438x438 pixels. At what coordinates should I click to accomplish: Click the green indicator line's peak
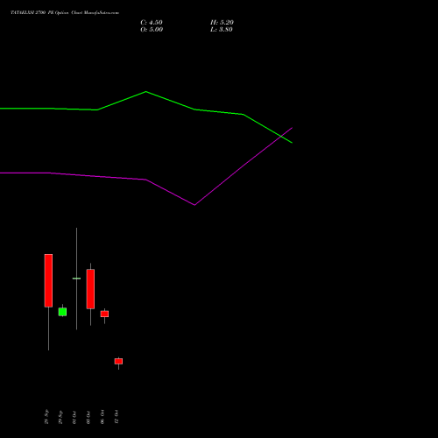click(x=146, y=92)
